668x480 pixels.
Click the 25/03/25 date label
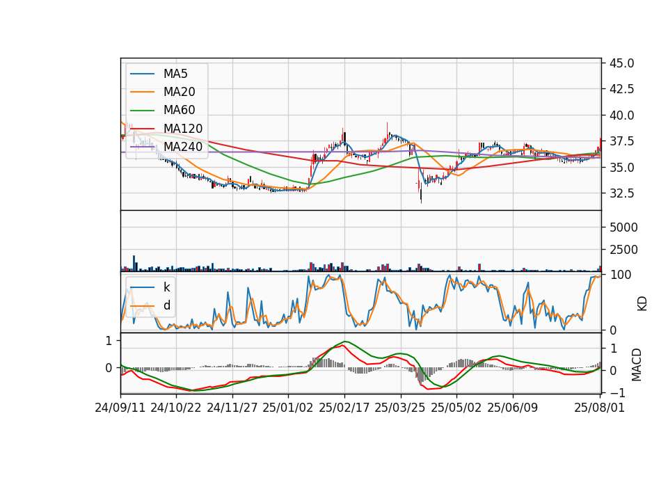pos(400,408)
